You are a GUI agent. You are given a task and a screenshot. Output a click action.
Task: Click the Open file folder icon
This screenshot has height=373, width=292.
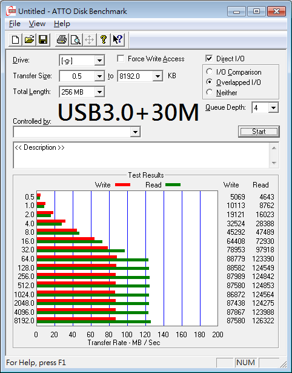[29, 40]
